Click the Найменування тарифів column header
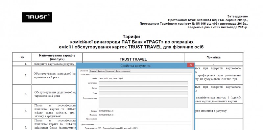 (57, 57)
